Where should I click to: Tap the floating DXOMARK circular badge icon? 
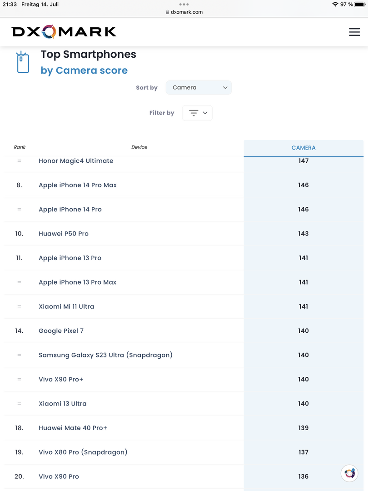(349, 473)
